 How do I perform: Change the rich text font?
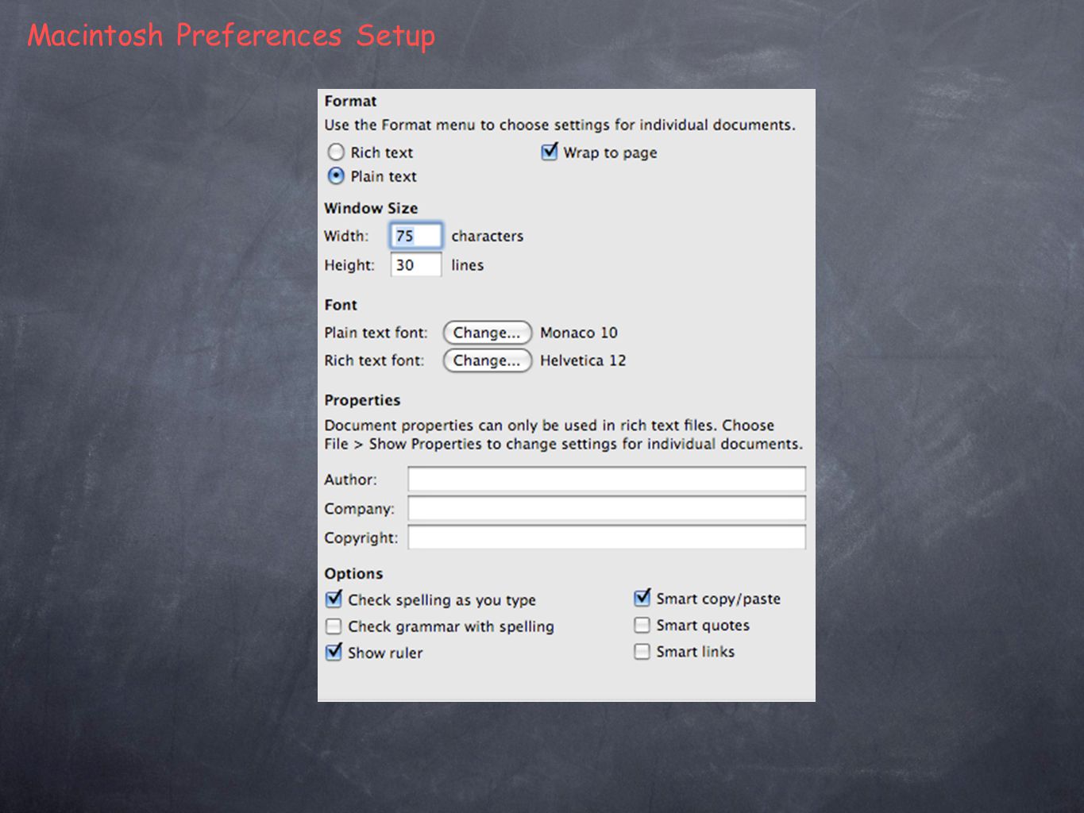(487, 360)
